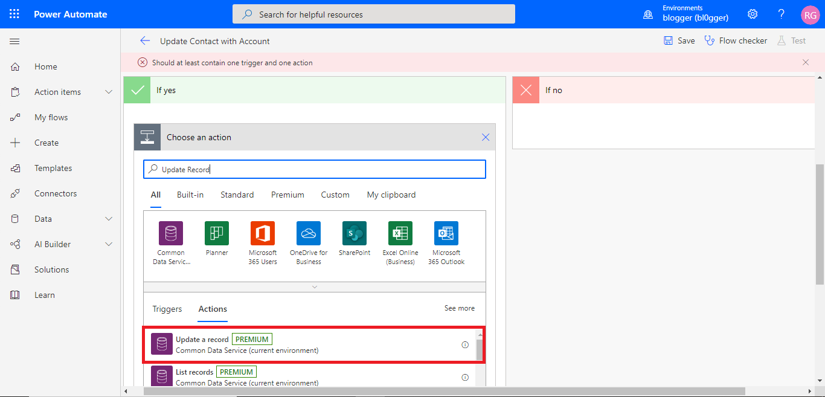Select the OneDrive for Business connector
The image size is (825, 397).
click(x=309, y=243)
